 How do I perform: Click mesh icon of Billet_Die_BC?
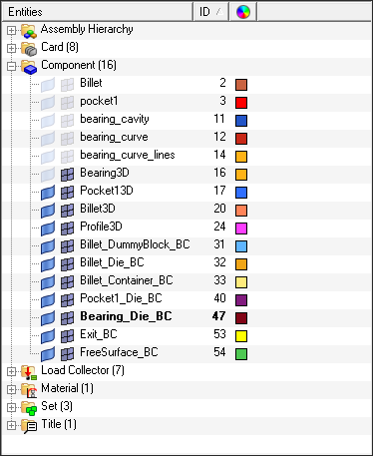coord(67,264)
